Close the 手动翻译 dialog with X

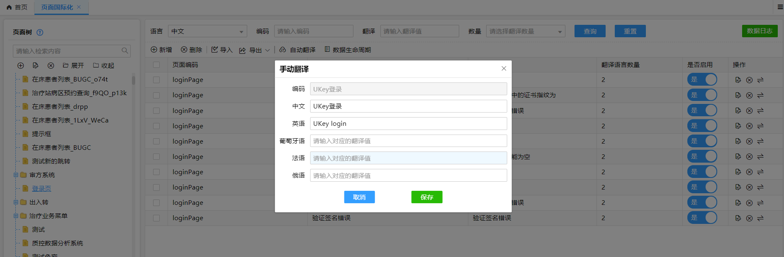(x=504, y=69)
